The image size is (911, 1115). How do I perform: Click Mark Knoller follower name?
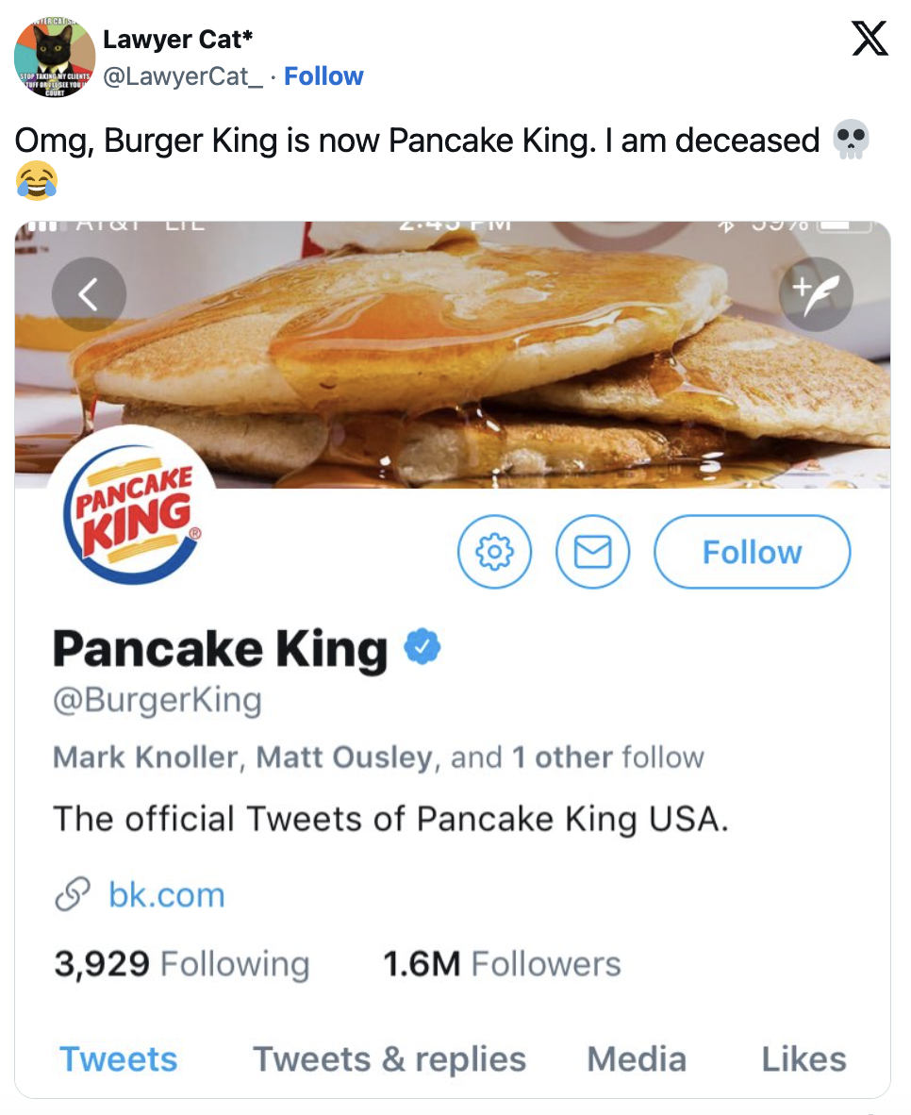tap(144, 757)
